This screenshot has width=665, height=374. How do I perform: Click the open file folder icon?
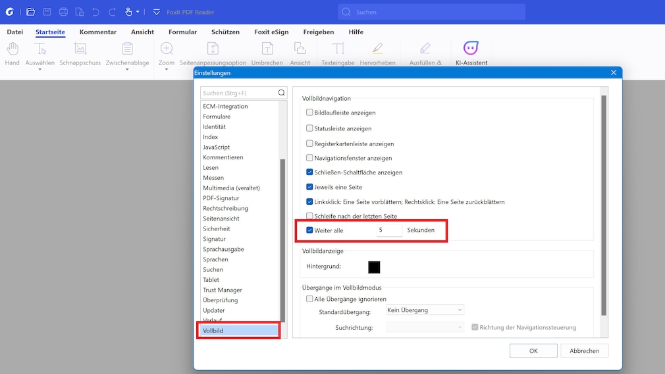pos(30,12)
